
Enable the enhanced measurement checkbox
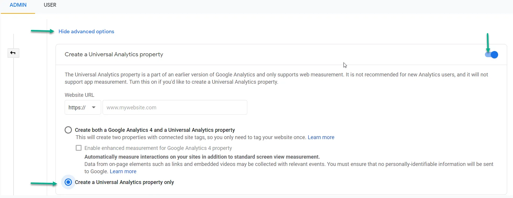click(x=79, y=148)
